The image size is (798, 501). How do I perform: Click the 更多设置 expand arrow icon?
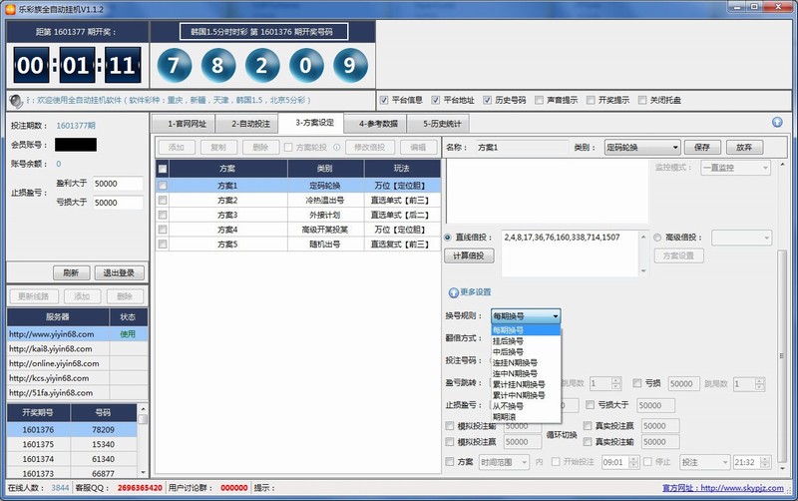453,291
